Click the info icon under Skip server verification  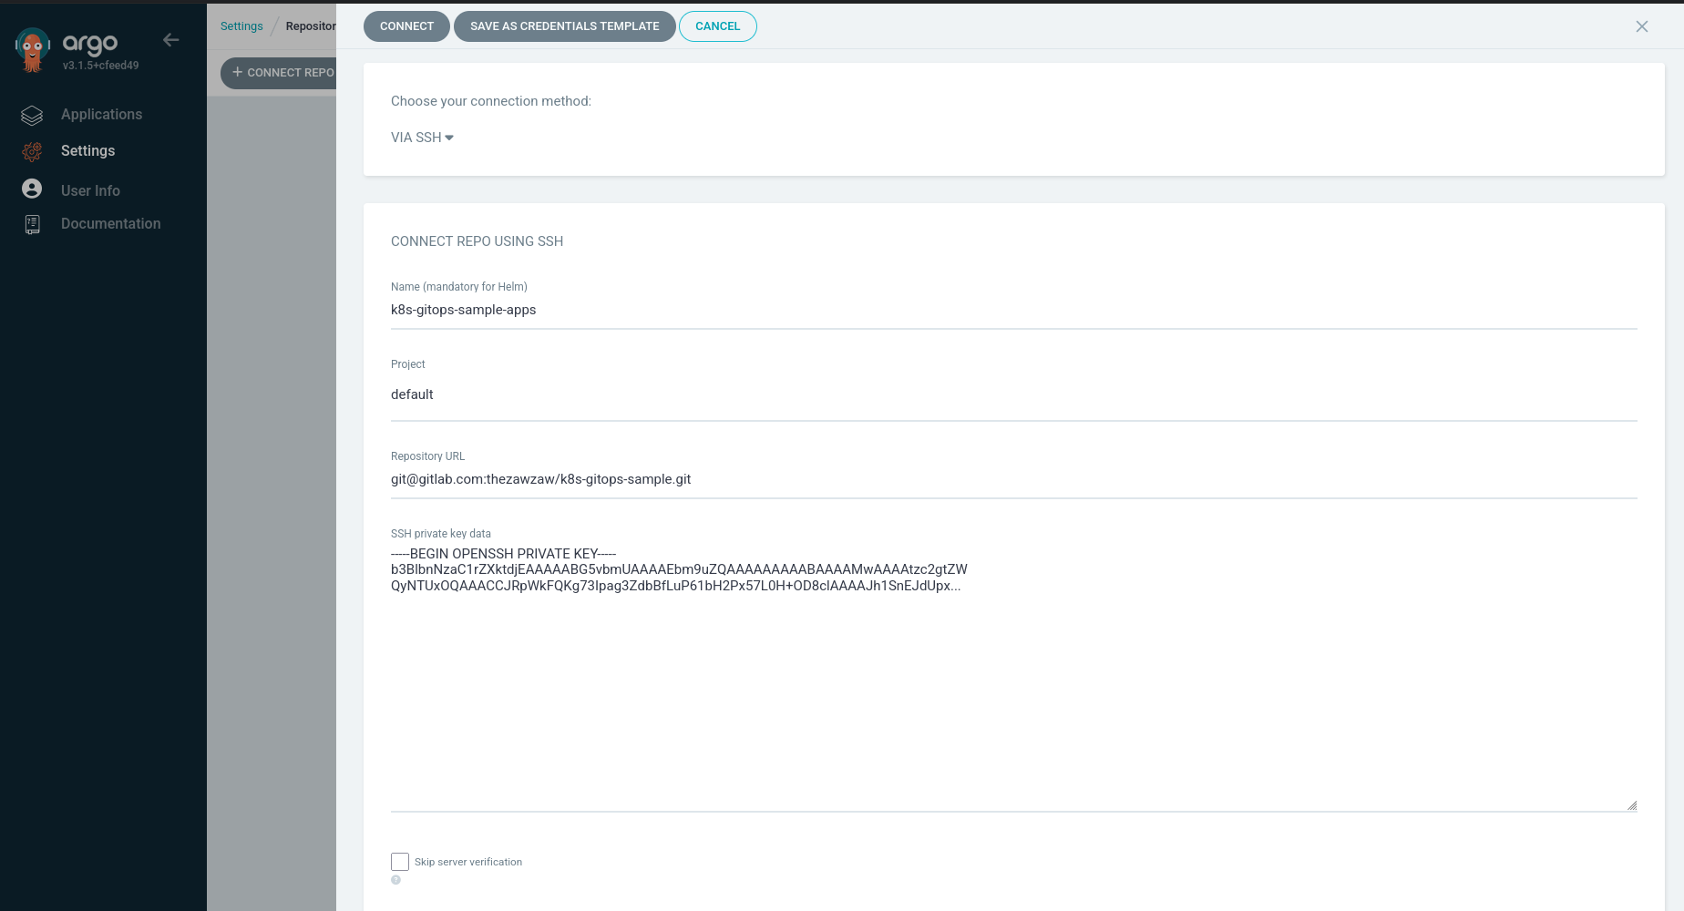tap(396, 879)
